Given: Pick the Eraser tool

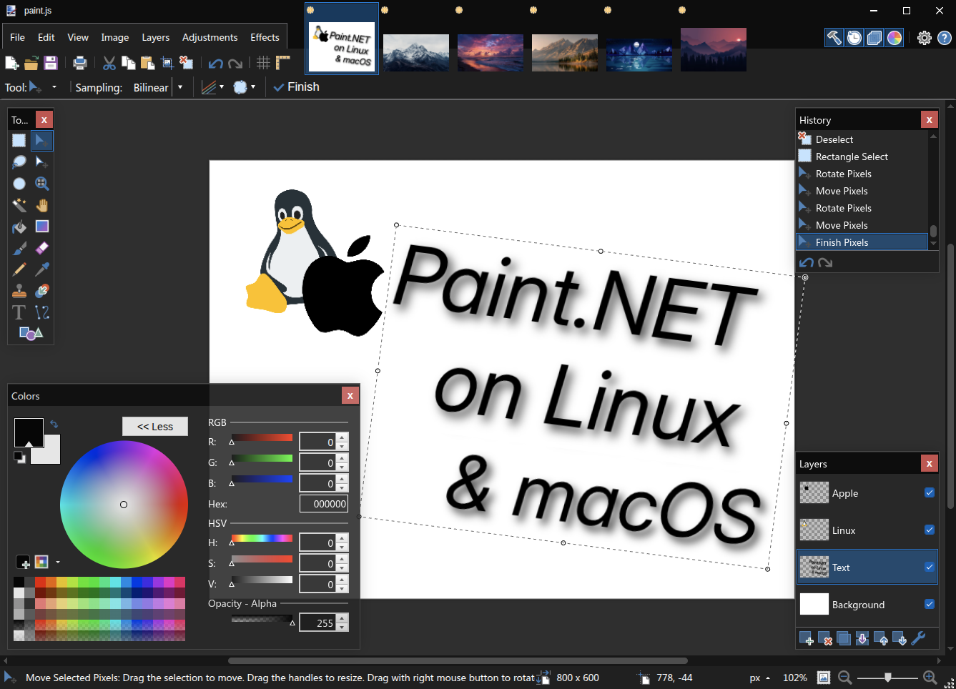Looking at the screenshot, I should (x=42, y=248).
